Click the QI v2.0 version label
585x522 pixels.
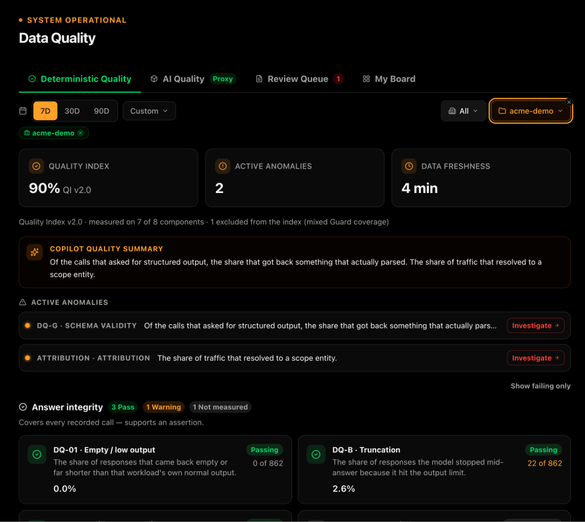point(77,190)
